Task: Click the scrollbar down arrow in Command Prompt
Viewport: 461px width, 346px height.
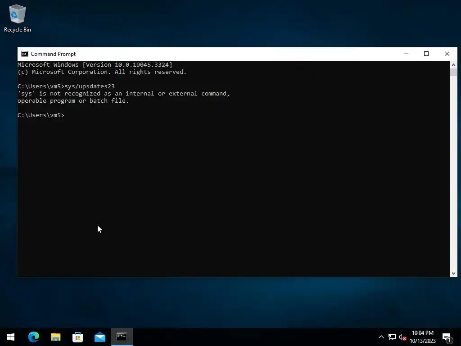Action: coord(453,273)
